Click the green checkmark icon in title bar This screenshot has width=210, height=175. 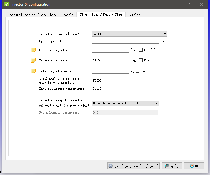pyautogui.click(x=7, y=4)
